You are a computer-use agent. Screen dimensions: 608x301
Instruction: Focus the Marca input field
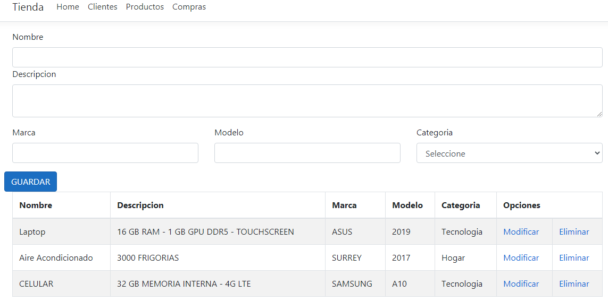tap(105, 153)
